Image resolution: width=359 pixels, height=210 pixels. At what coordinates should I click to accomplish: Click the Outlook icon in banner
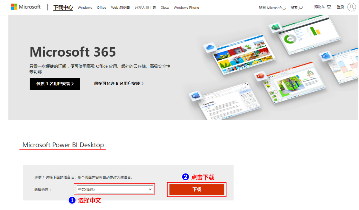point(325,56)
